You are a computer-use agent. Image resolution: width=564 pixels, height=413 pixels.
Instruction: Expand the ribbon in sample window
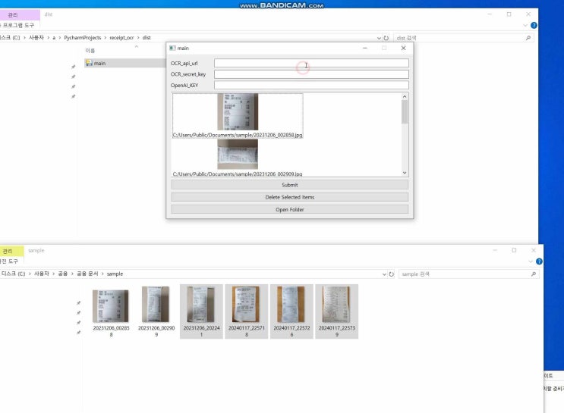pos(530,261)
